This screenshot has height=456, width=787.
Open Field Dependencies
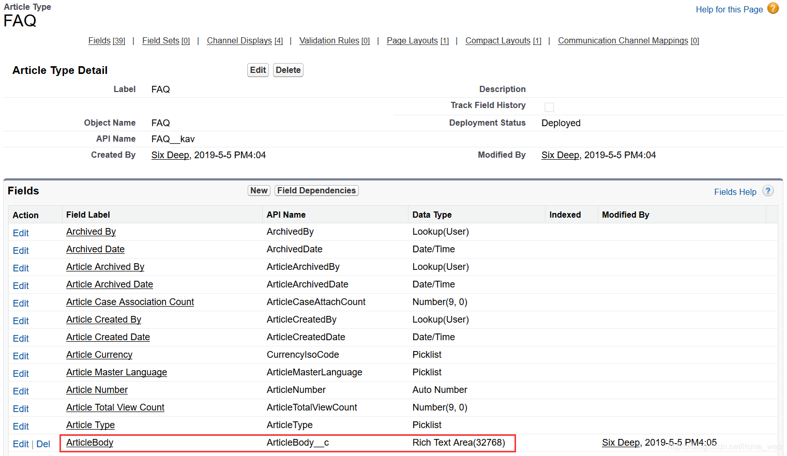(x=316, y=190)
